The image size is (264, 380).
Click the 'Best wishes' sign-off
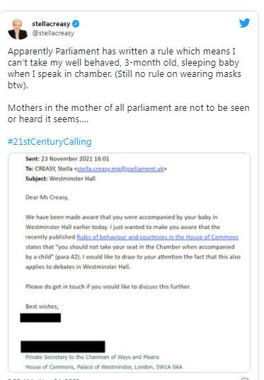42,307
